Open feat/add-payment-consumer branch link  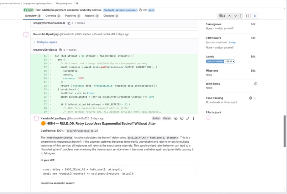[120, 10]
